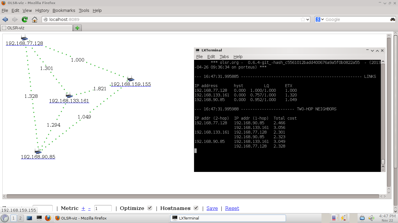Launch terminal from the taskbar monitor icon
Viewport: 398px width, 223px height.
(39, 218)
